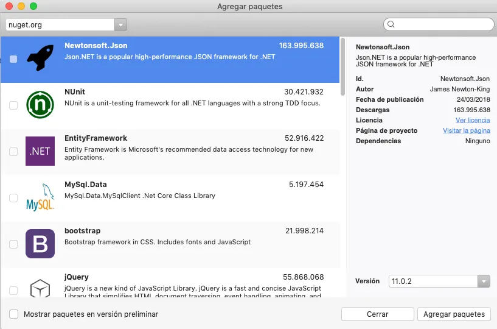Select the EntityFramework package title

pyautogui.click(x=96, y=138)
